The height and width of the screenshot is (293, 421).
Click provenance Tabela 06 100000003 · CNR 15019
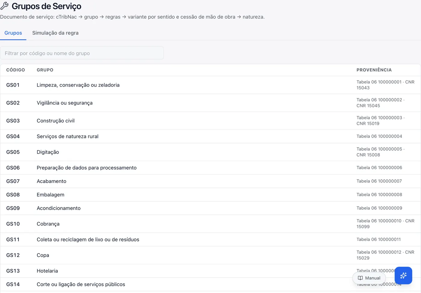[381, 121]
